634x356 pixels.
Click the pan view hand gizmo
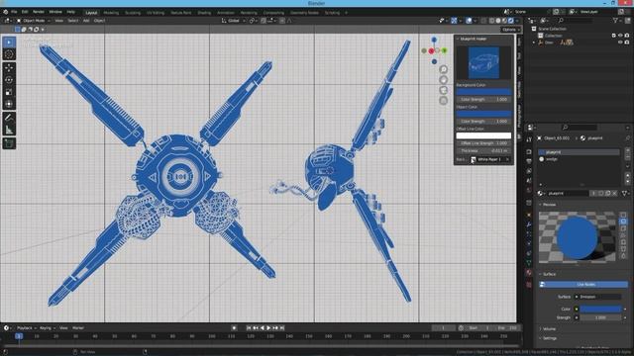(444, 79)
